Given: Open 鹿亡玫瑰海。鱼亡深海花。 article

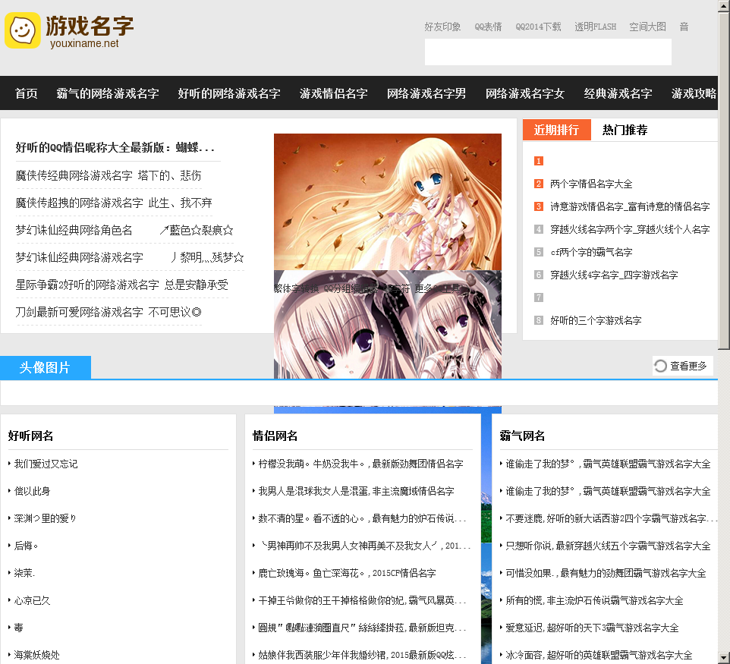Looking at the screenshot, I should (348, 573).
